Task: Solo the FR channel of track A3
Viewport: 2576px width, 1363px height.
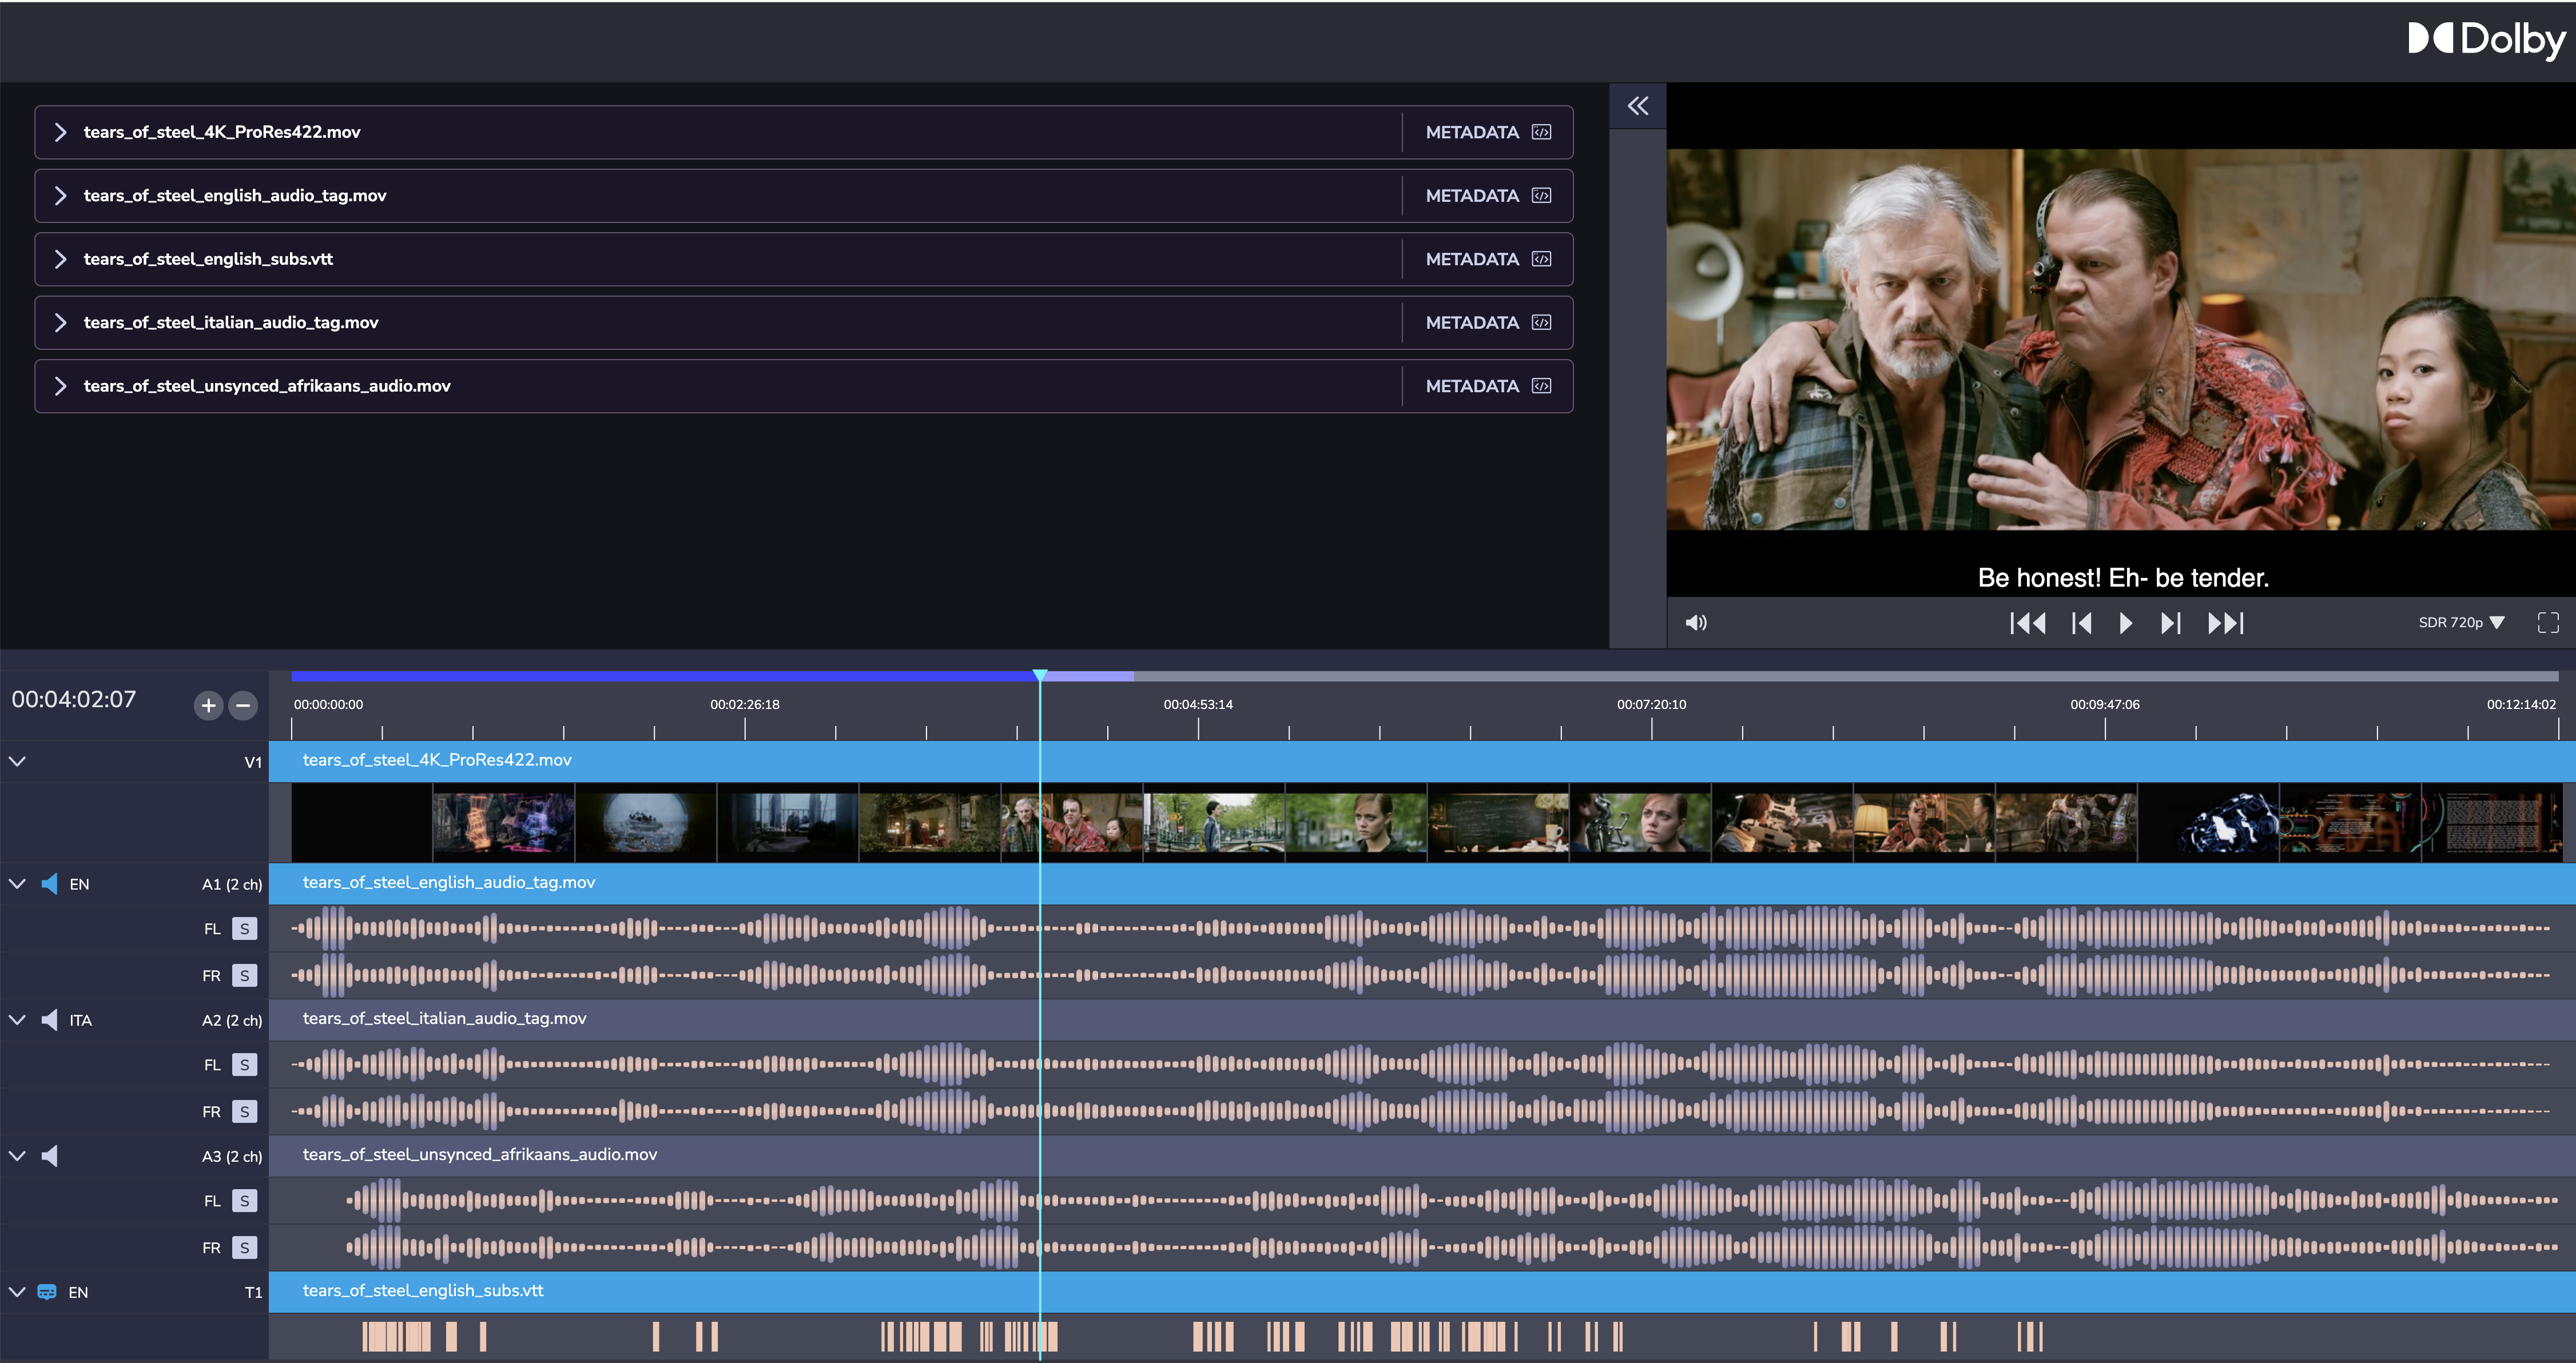Action: [x=244, y=1248]
